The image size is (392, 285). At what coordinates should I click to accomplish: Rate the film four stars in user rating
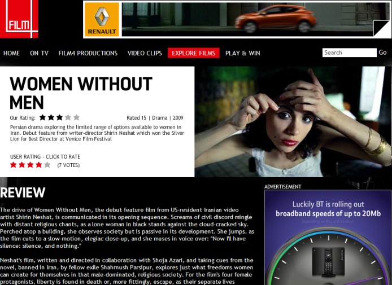pyautogui.click(x=39, y=165)
